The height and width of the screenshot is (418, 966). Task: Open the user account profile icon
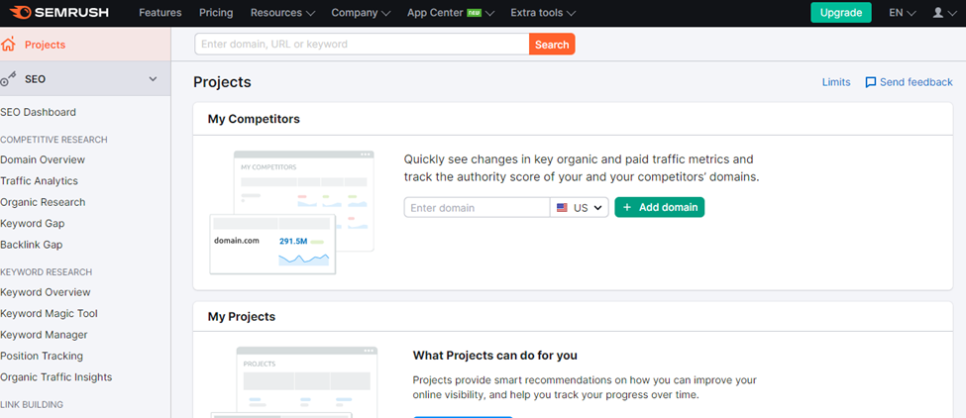[x=937, y=12]
